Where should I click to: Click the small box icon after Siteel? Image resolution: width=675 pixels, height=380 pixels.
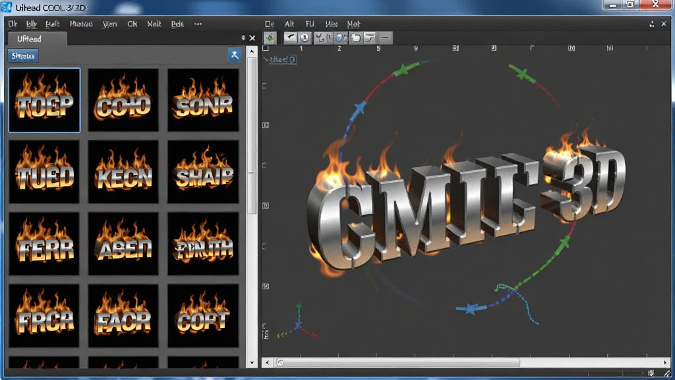click(293, 59)
